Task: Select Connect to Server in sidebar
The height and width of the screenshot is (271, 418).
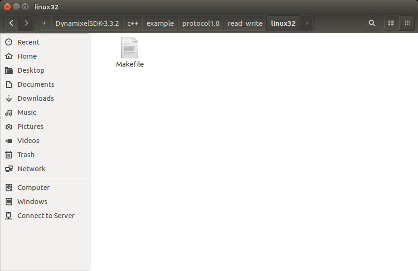Action: click(x=46, y=215)
